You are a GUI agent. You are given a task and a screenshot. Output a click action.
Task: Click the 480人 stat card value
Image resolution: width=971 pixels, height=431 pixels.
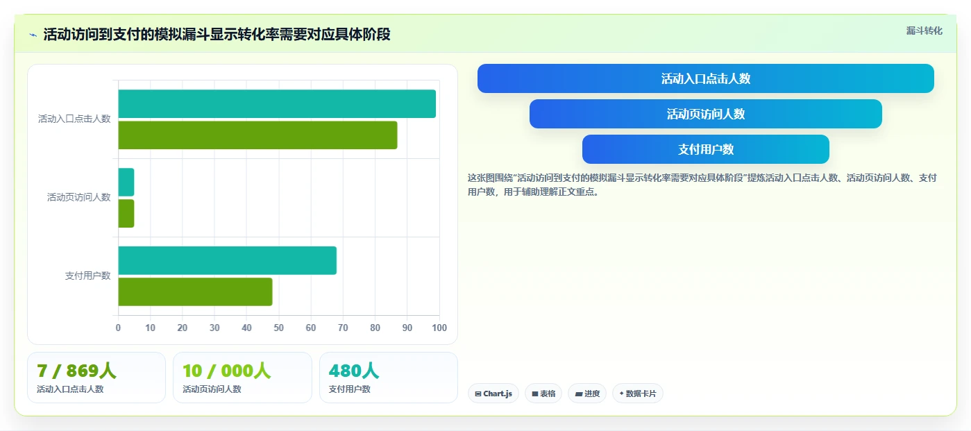[x=354, y=371]
